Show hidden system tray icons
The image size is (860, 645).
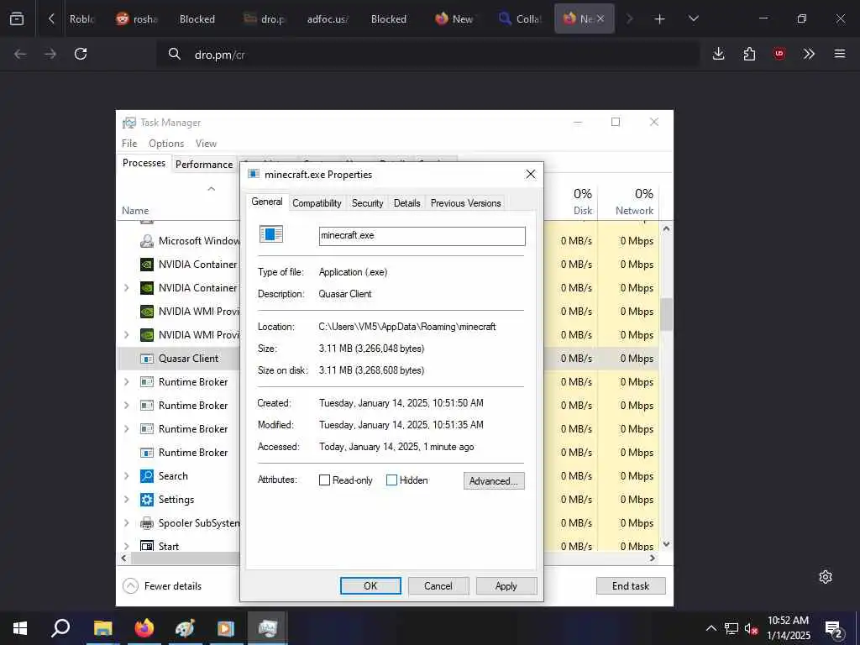(x=711, y=628)
